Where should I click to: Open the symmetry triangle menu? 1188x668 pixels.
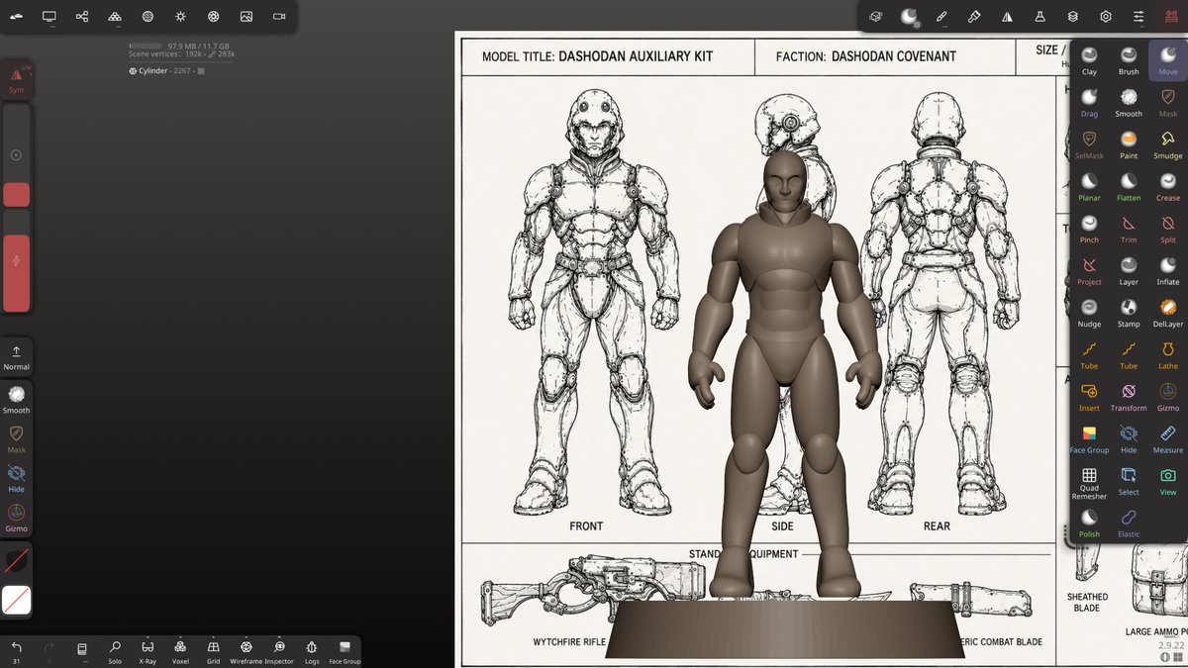click(1007, 17)
